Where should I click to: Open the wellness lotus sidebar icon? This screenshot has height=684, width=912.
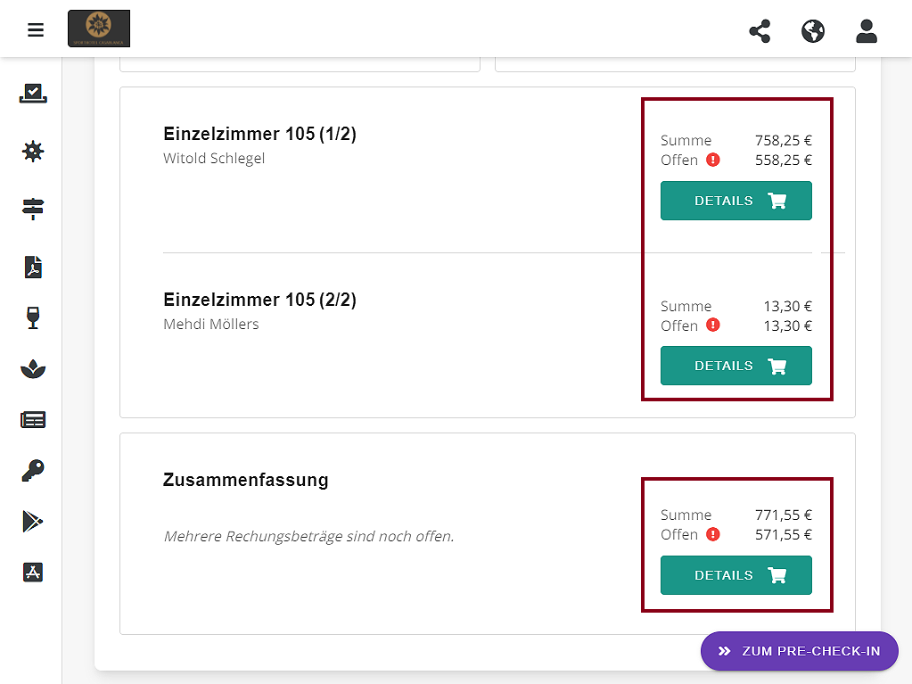click(x=32, y=368)
